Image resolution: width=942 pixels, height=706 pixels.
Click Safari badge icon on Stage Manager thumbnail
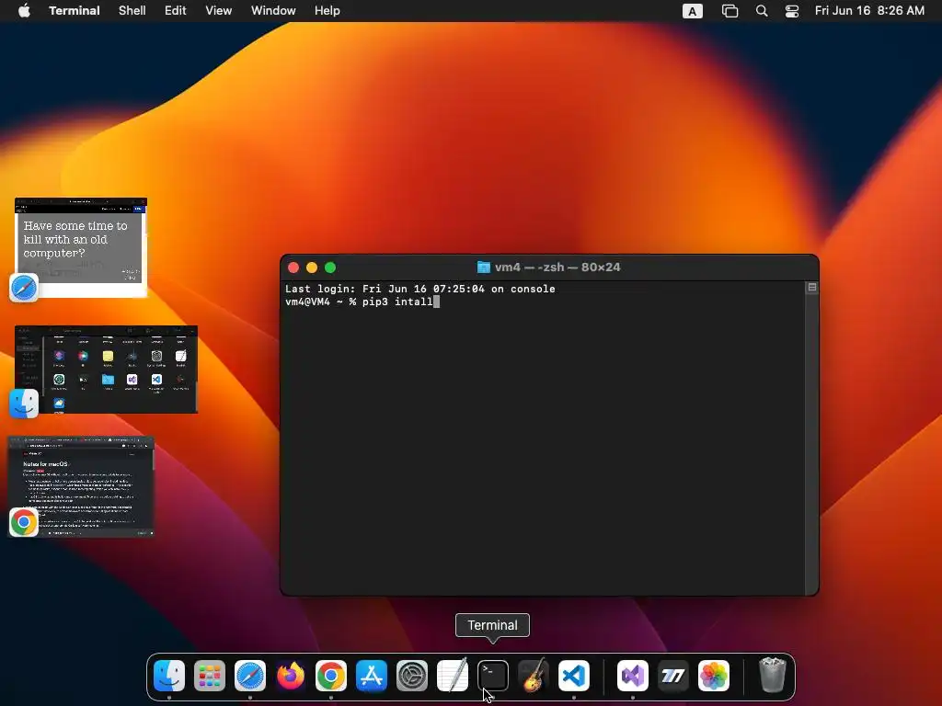click(x=24, y=288)
